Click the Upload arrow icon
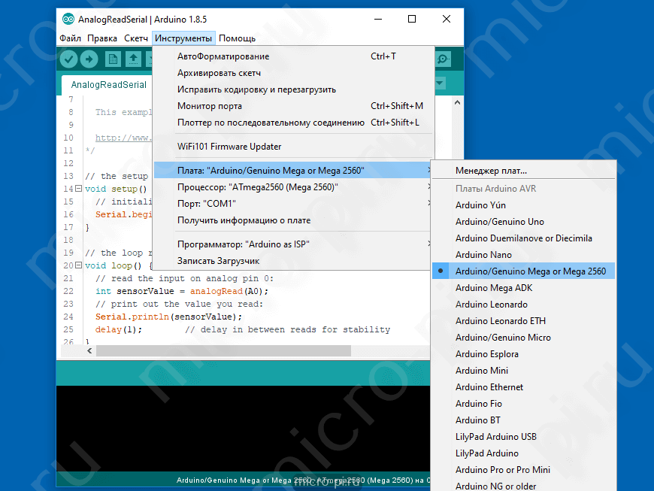This screenshot has height=491, width=654. (89, 59)
